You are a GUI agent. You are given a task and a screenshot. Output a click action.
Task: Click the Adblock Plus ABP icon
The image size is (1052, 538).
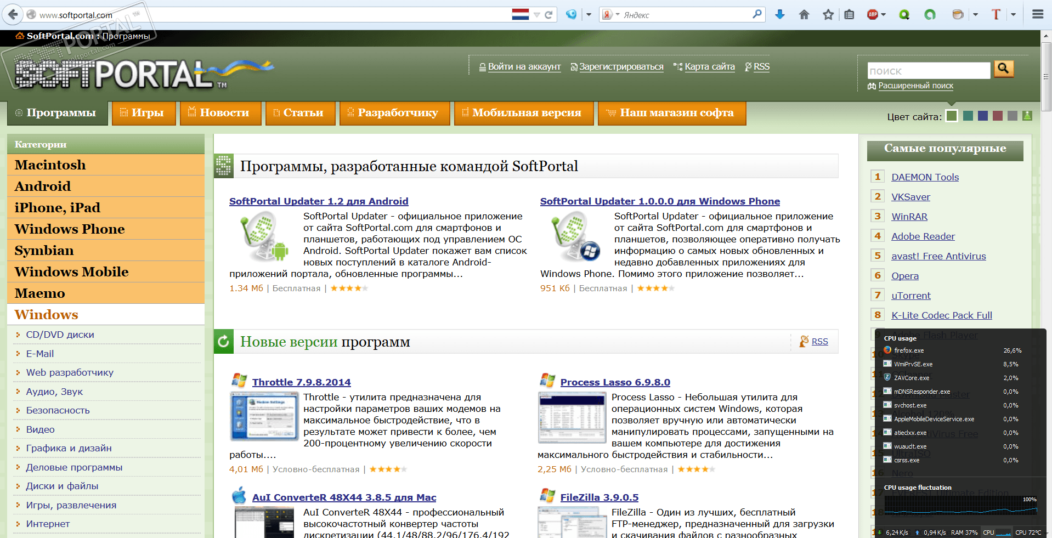873,15
